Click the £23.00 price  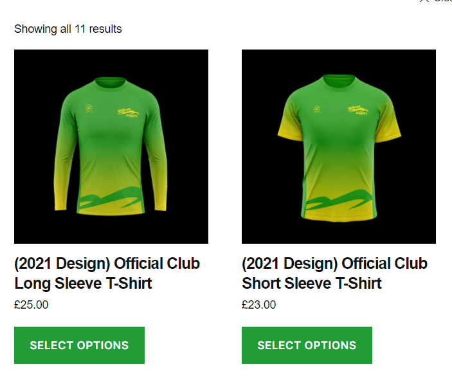tap(259, 305)
